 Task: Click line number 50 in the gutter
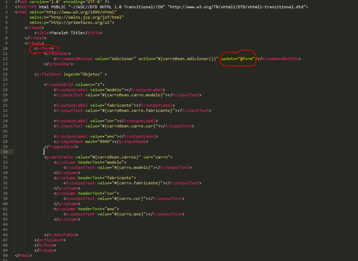coord(5,255)
